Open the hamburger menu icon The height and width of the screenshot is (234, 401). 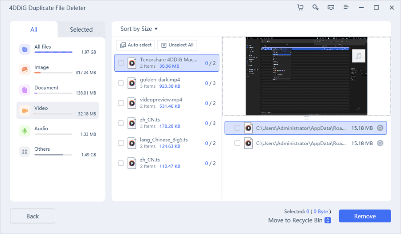coord(346,8)
